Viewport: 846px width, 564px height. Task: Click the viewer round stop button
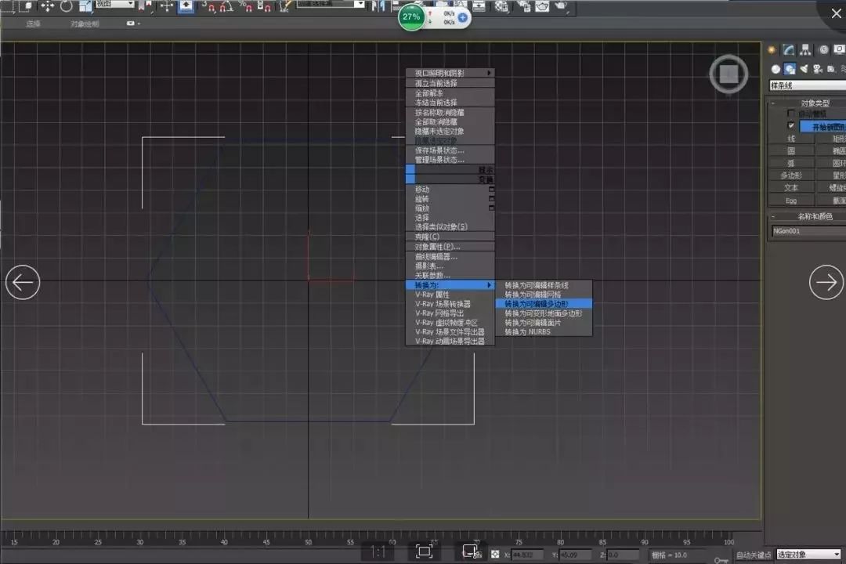(x=728, y=74)
